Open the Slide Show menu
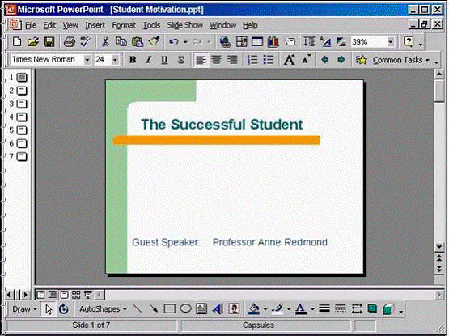The height and width of the screenshot is (336, 449). (x=184, y=25)
